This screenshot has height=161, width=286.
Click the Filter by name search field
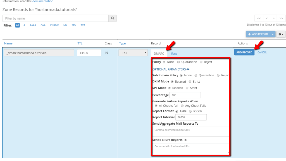coord(56,18)
